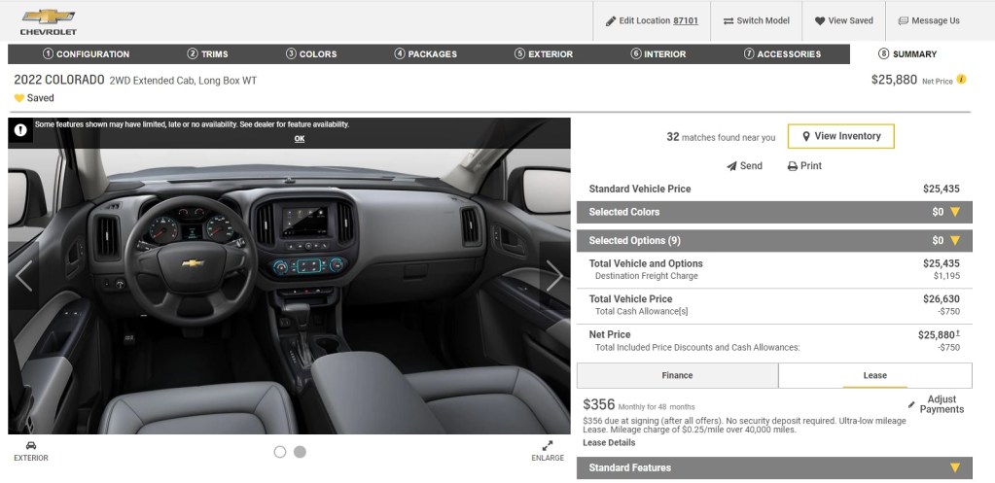This screenshot has width=995, height=483.
Task: Toggle the Saved heart for this vehicle
Action: [x=19, y=98]
